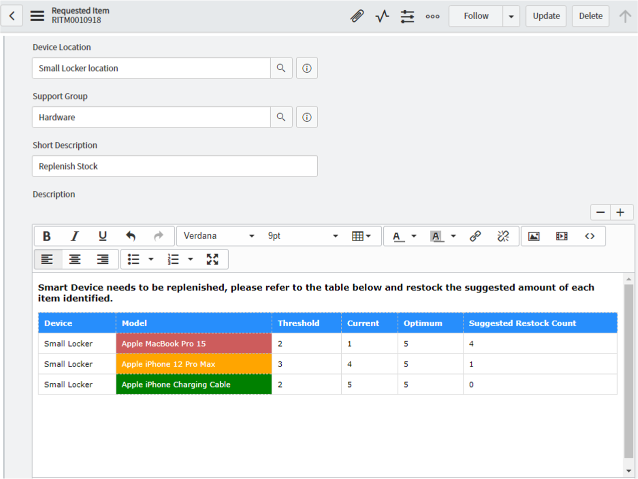Toggle italic formatting
The image size is (638, 479).
pos(75,236)
